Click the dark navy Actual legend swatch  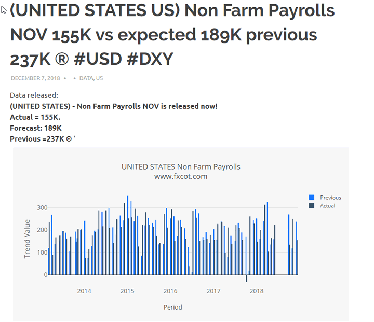tap(312, 206)
